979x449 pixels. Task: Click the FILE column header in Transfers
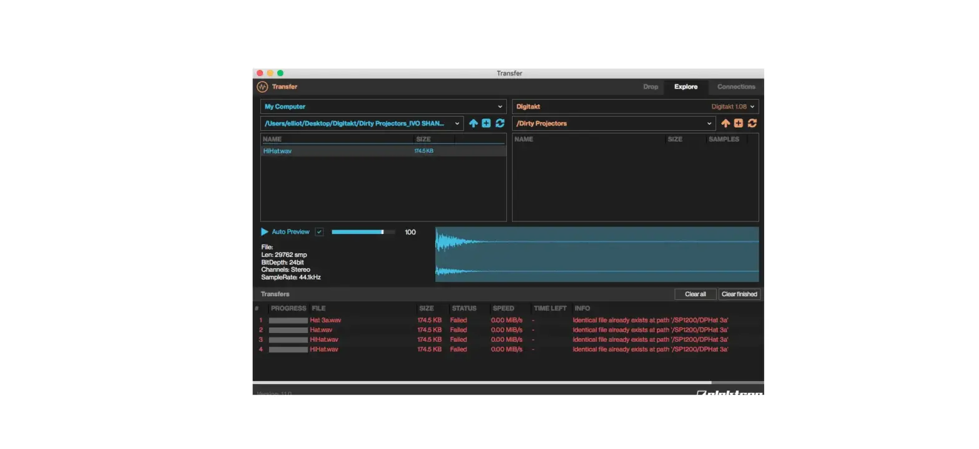[x=318, y=308]
